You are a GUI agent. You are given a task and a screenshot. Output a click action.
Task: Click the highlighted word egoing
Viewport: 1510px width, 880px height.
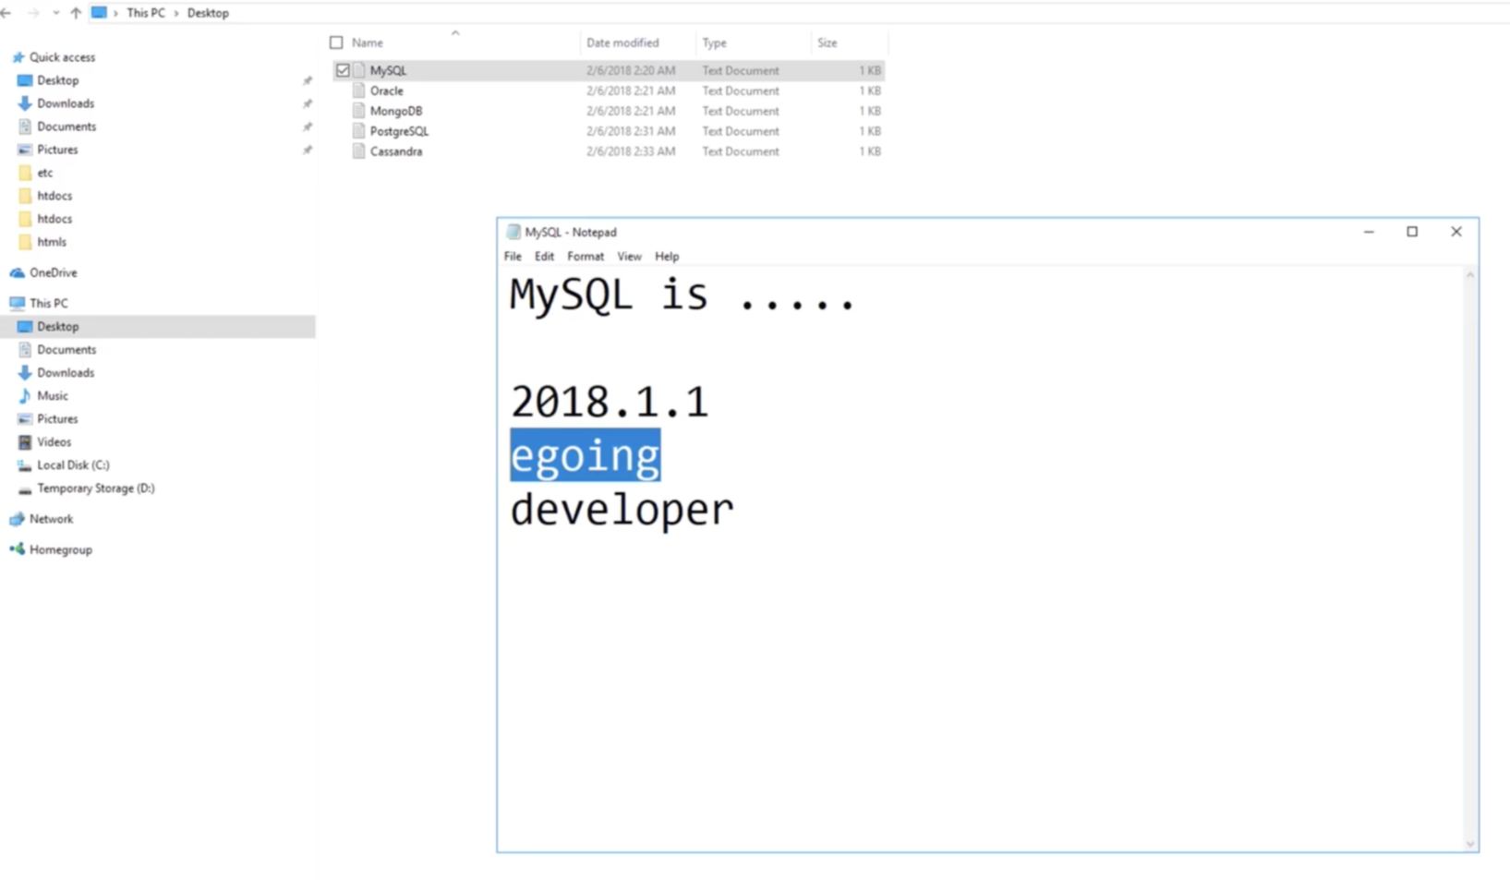click(586, 455)
